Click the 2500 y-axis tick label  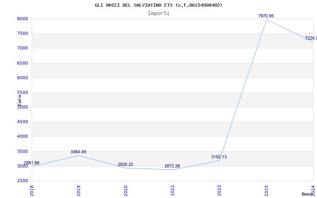pyautogui.click(x=22, y=181)
